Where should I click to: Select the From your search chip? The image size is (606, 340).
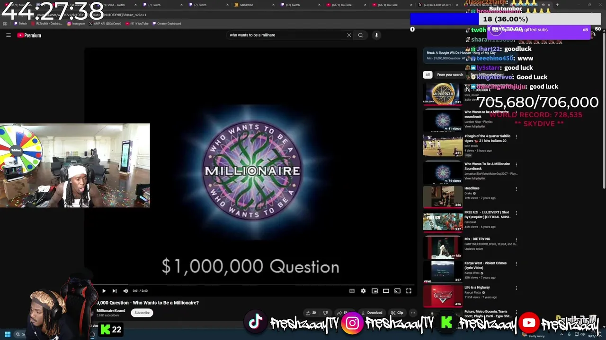coord(450,75)
